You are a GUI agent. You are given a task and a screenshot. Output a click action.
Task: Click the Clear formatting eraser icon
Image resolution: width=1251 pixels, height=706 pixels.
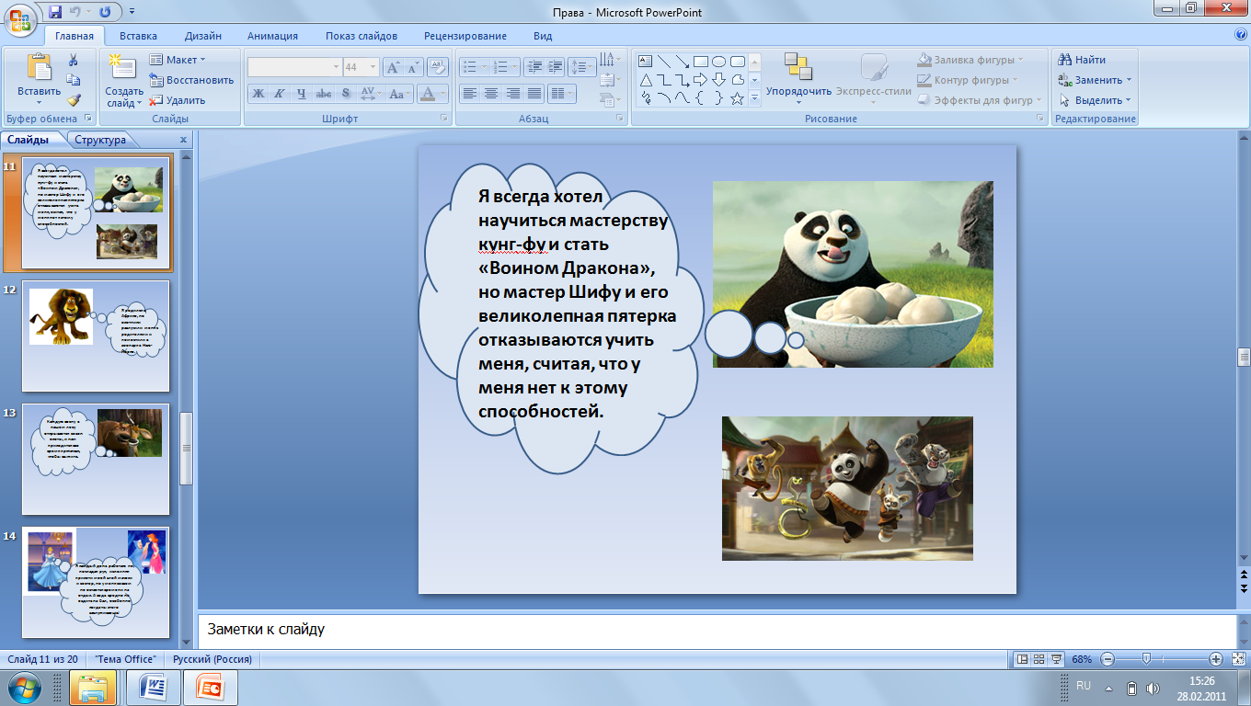[x=439, y=67]
